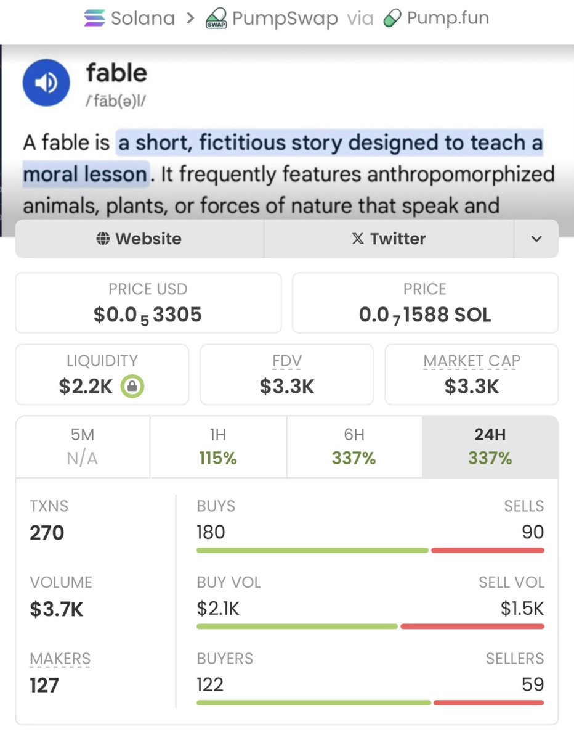Screen dimensions: 574x740
Task: Click the PRICE in SOL box
Action: [x=425, y=303]
